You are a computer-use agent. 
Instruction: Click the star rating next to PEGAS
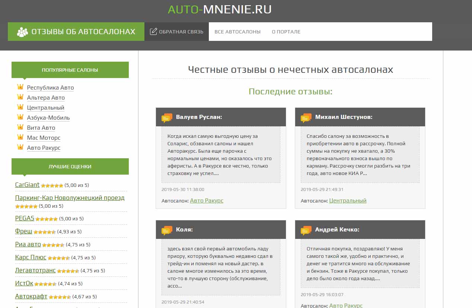point(47,219)
